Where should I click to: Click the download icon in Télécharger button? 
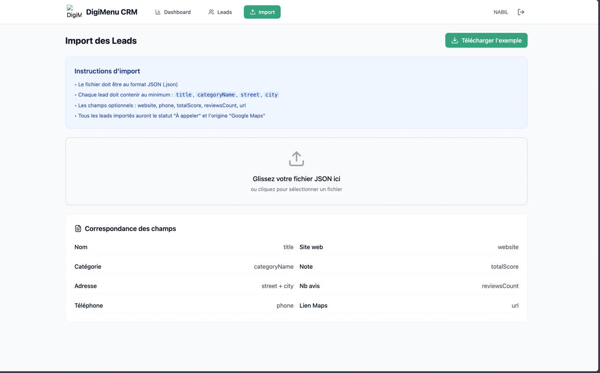(454, 40)
